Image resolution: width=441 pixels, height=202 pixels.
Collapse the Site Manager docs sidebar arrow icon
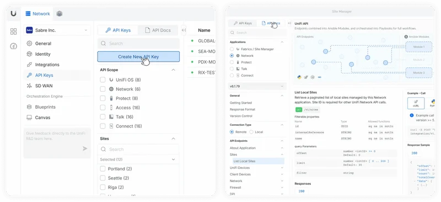tap(289, 23)
